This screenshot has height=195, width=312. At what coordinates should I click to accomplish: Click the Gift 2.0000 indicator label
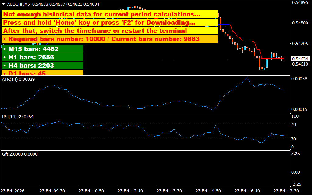(x=19, y=154)
